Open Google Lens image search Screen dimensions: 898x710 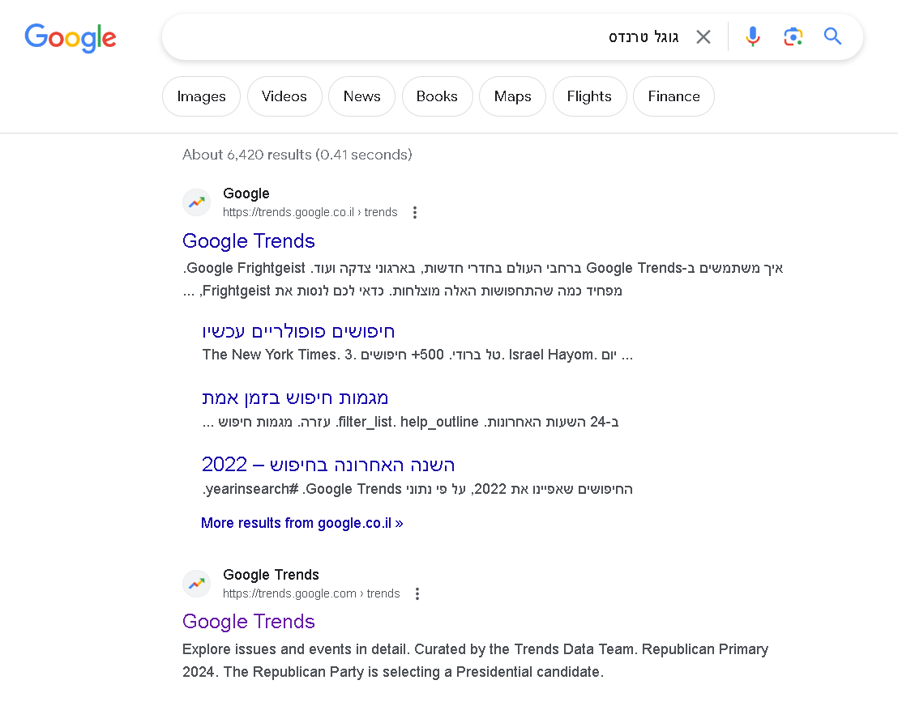[x=793, y=36]
